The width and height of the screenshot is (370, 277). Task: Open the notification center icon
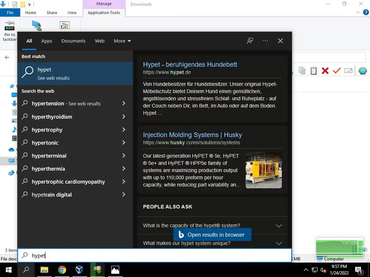pos(358,270)
